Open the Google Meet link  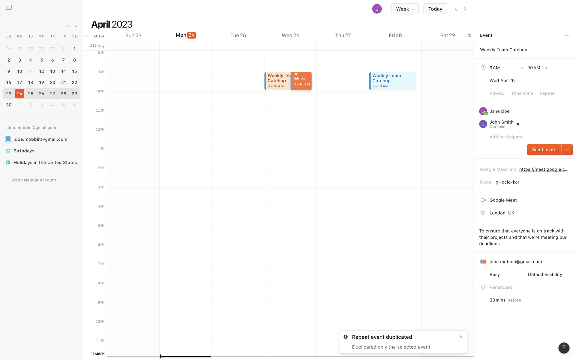coord(543,169)
